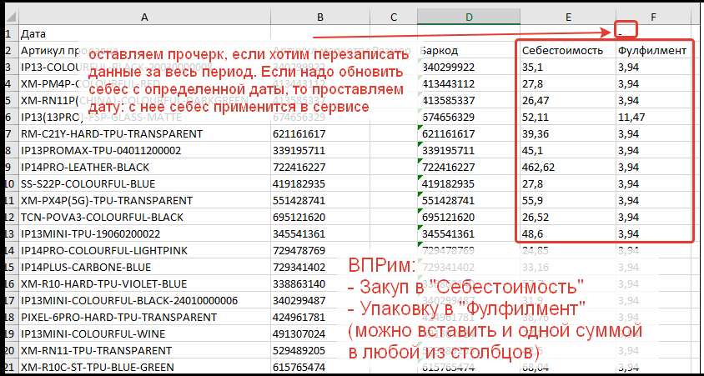Select cell 'IP14PRO-COLOURFUL-LIGHTPINK'
The height and width of the screenshot is (376, 704).
click(x=144, y=250)
